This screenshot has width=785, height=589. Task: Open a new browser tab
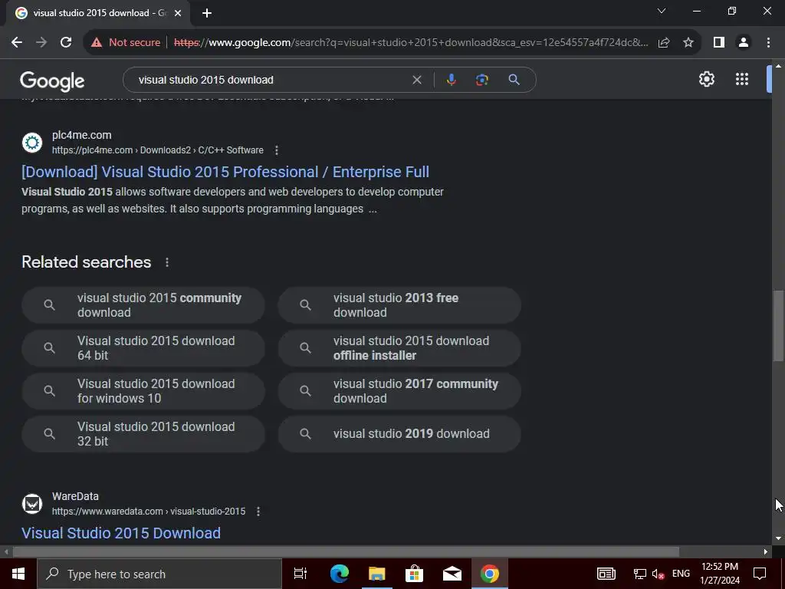coord(207,13)
